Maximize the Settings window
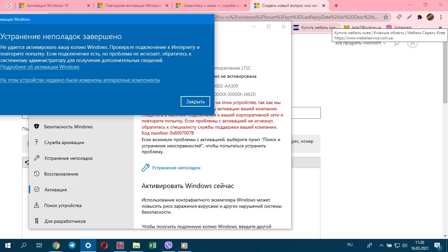448x252 pixels. (x=269, y=27)
